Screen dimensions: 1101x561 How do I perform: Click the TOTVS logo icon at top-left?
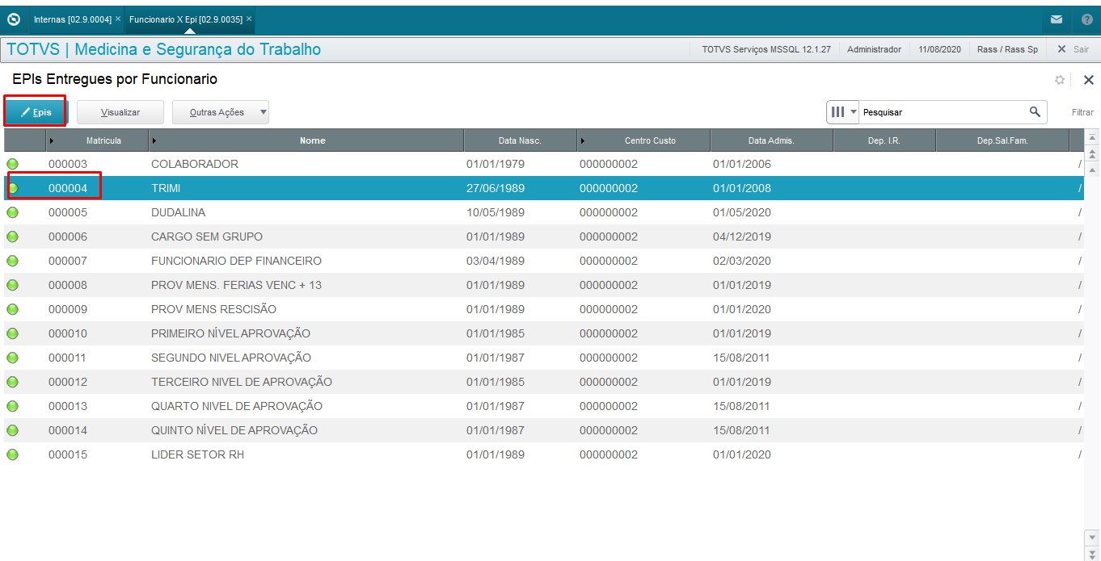pyautogui.click(x=13, y=19)
